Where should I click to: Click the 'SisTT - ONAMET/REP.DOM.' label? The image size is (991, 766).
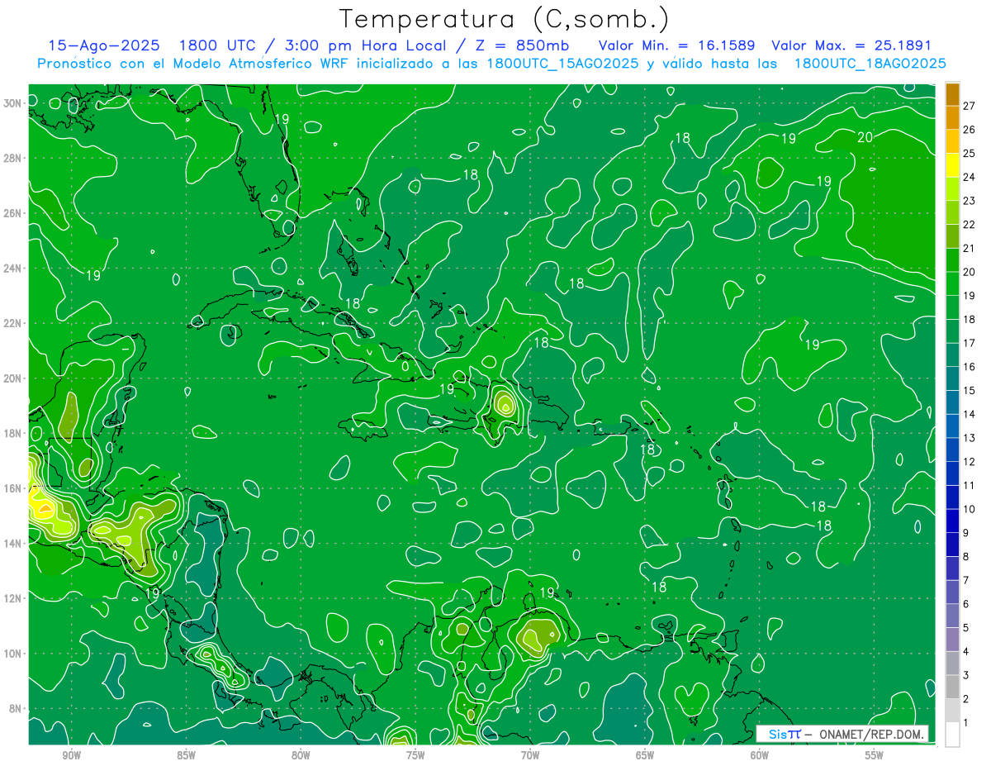click(x=842, y=734)
